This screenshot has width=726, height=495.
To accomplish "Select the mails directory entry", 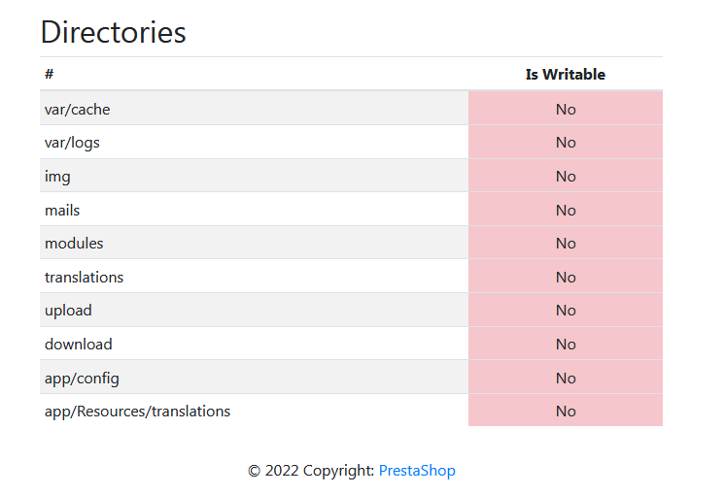I will tap(62, 211).
